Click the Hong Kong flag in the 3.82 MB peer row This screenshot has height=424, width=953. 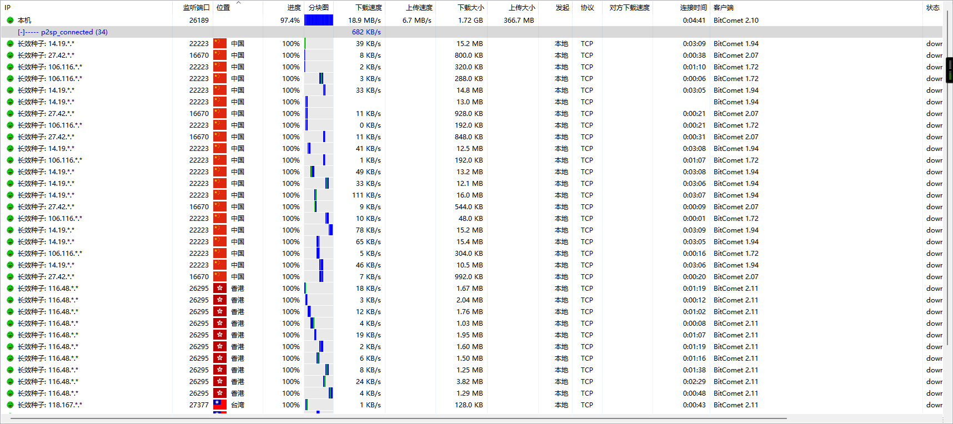(220, 382)
